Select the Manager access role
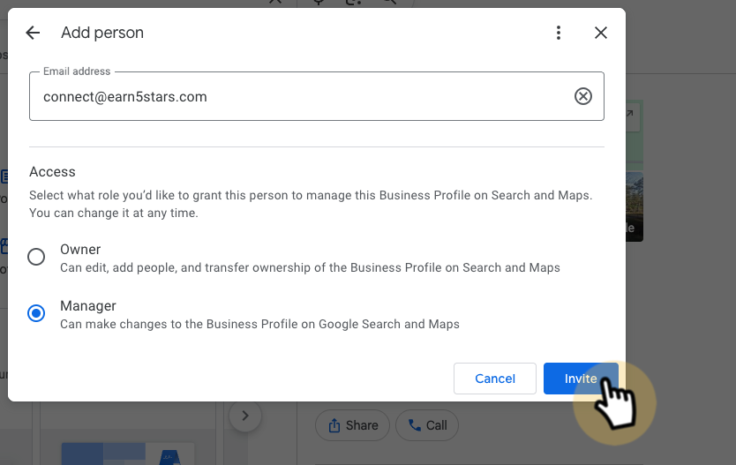 coord(36,313)
